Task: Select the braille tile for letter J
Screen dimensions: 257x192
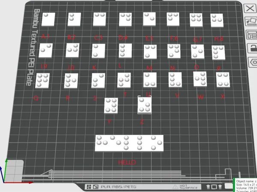Action: tap(72, 50)
